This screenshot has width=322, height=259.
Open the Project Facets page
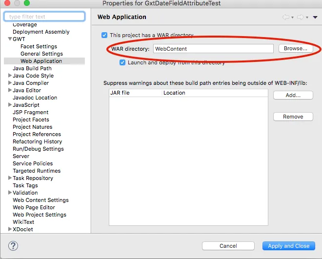click(31, 120)
